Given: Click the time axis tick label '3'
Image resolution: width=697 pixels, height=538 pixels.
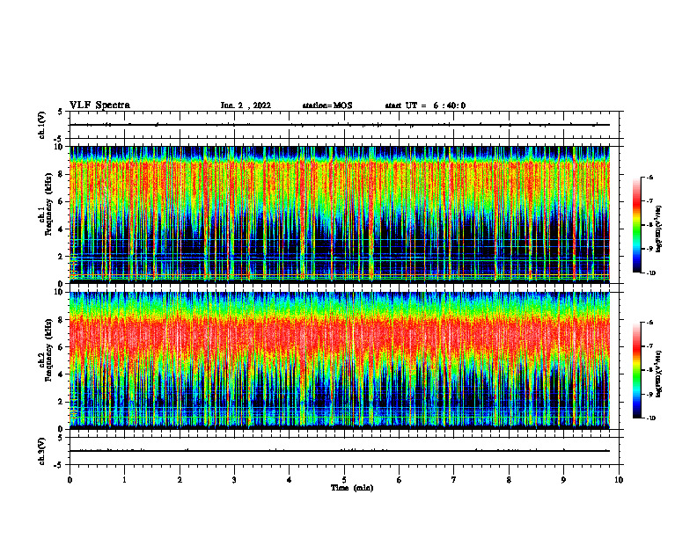Looking at the screenshot, I should coord(234,480).
